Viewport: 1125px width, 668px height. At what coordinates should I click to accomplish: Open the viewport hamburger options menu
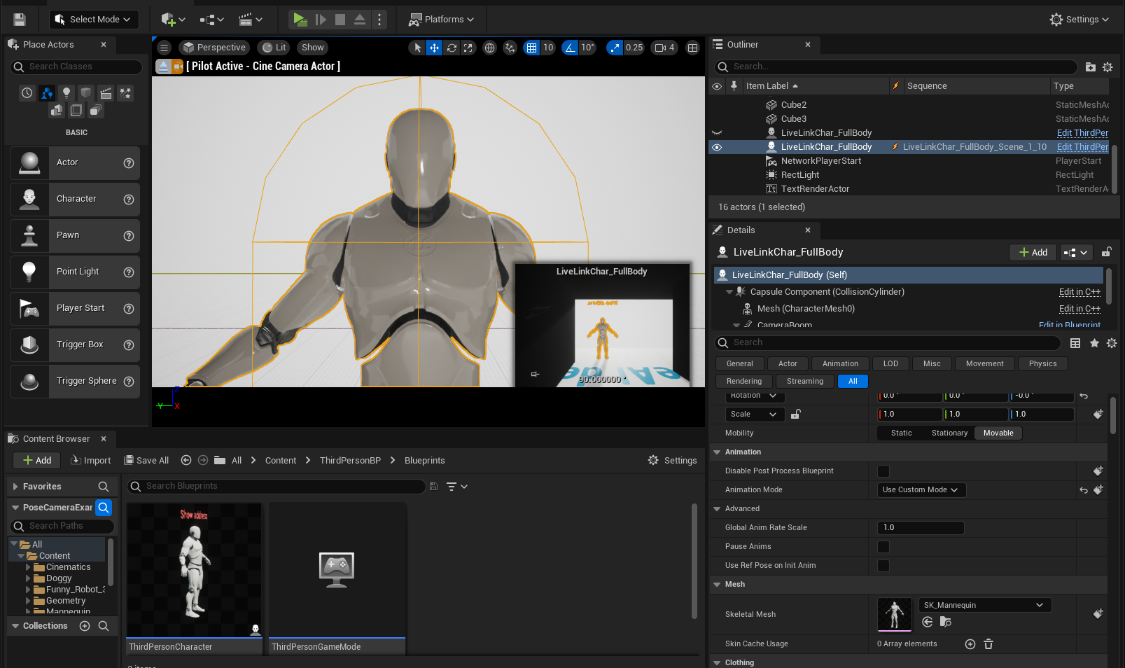[x=164, y=48]
